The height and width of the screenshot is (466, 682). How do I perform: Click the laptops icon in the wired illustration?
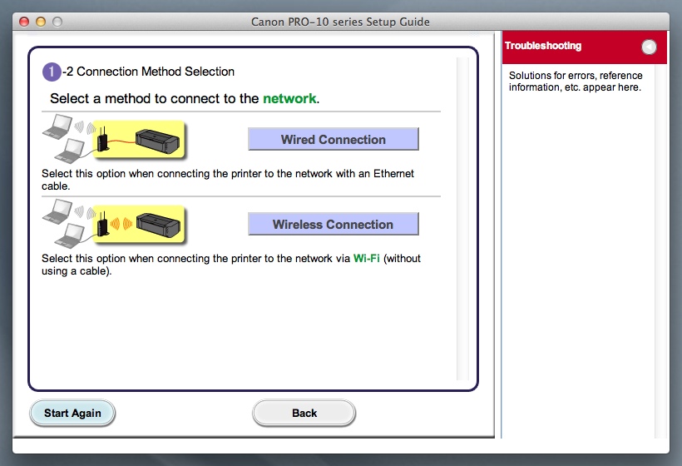pos(62,139)
